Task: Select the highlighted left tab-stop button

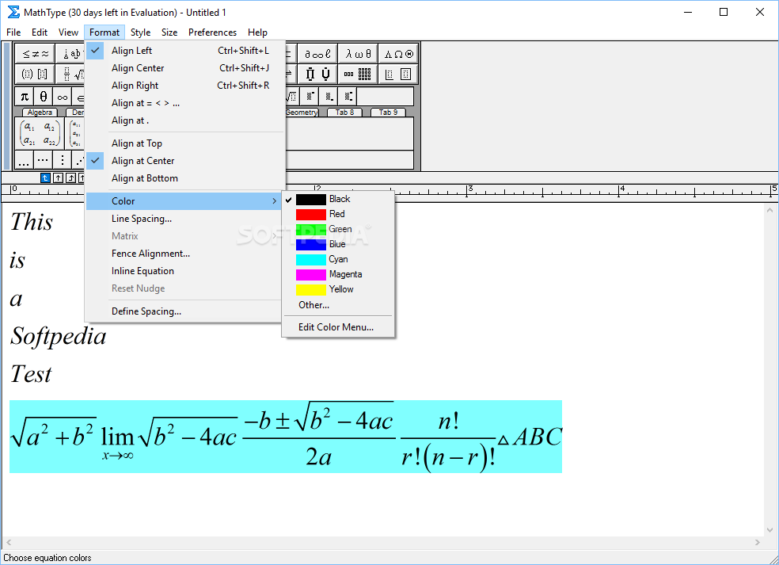Action: point(45,178)
